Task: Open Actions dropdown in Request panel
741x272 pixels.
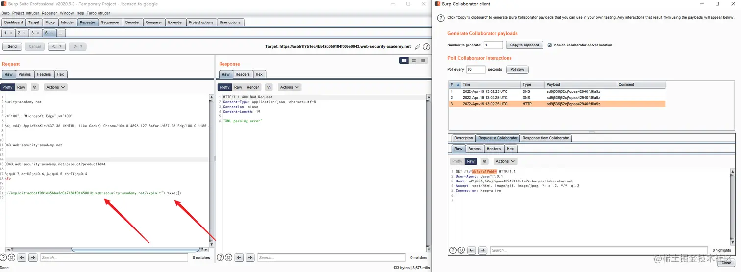Action: [x=55, y=87]
